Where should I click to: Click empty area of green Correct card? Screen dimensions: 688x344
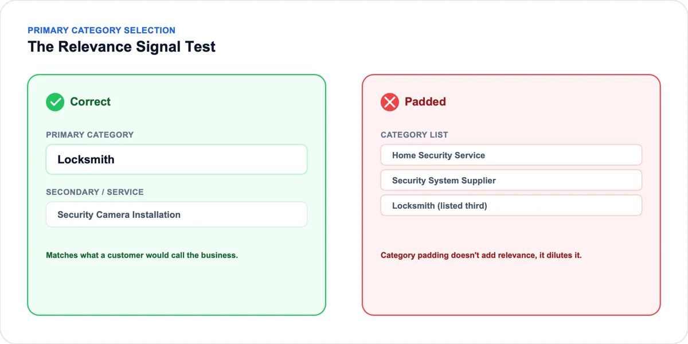(177, 287)
